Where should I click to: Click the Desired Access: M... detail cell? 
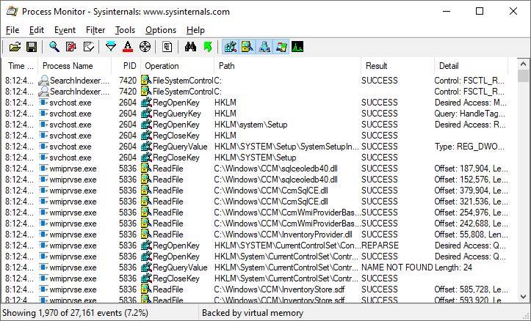tap(471, 103)
